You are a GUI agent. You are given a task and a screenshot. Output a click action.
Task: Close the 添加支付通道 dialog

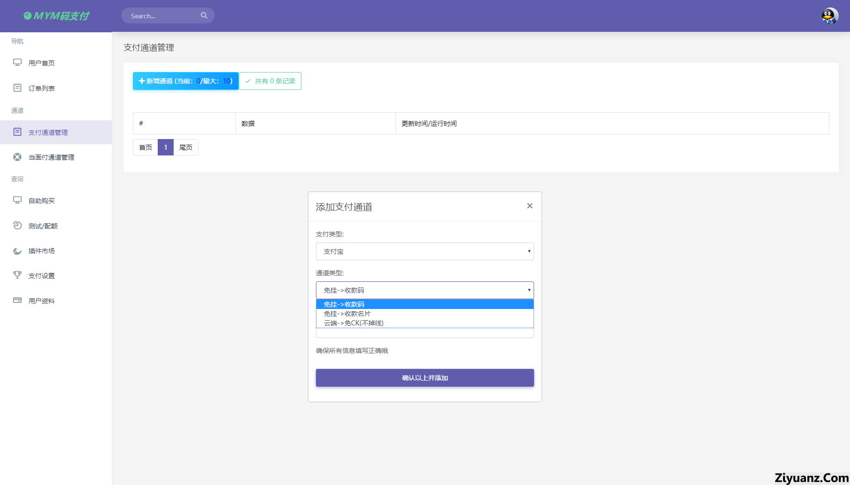530,206
